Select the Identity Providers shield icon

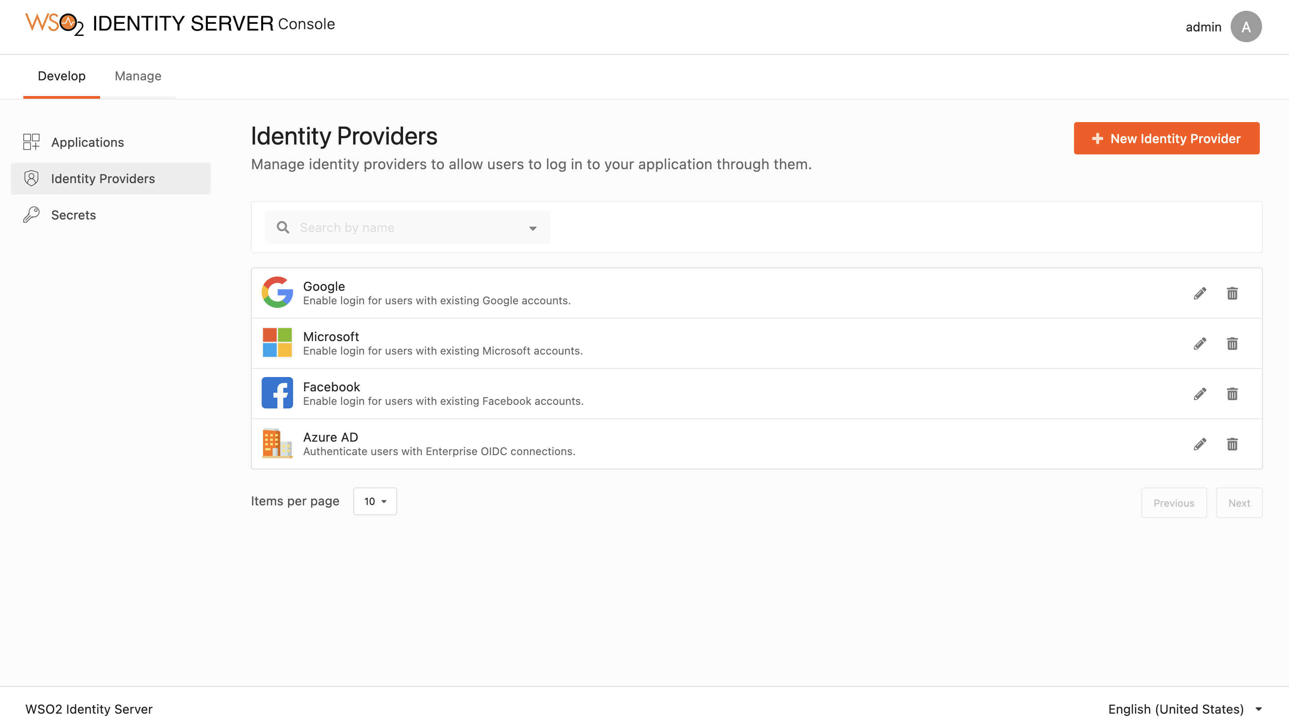[x=31, y=178]
